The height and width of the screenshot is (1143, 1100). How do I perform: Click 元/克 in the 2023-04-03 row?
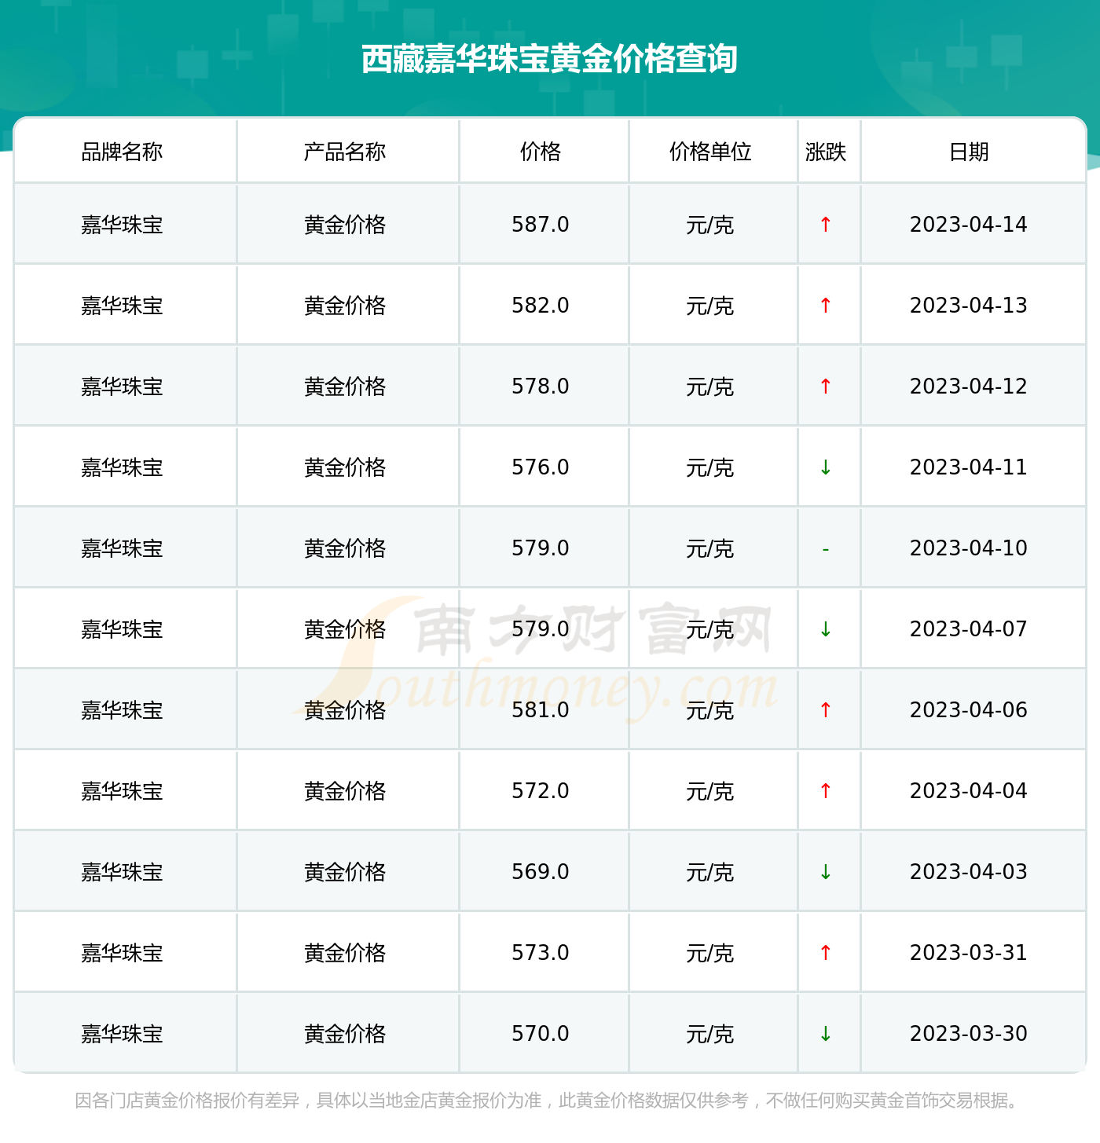[710, 872]
